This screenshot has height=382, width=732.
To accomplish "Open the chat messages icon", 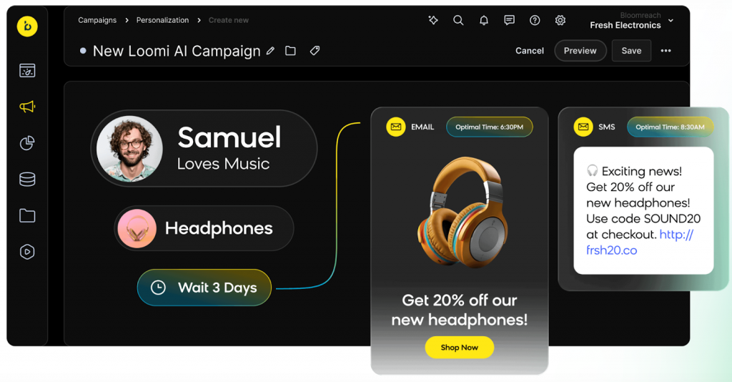I will 509,20.
